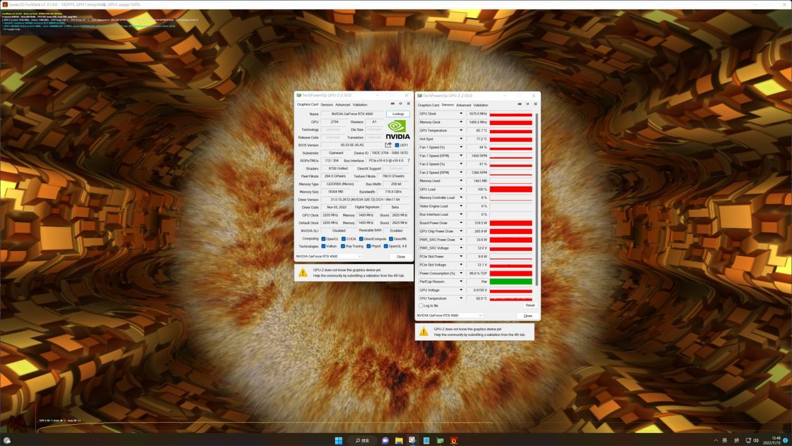Click the BIOS upload/share icon next to UEFI

click(x=388, y=144)
